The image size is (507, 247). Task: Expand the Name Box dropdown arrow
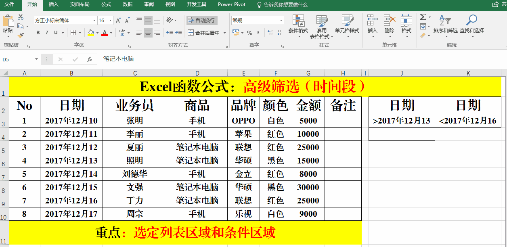pyautogui.click(x=36, y=59)
